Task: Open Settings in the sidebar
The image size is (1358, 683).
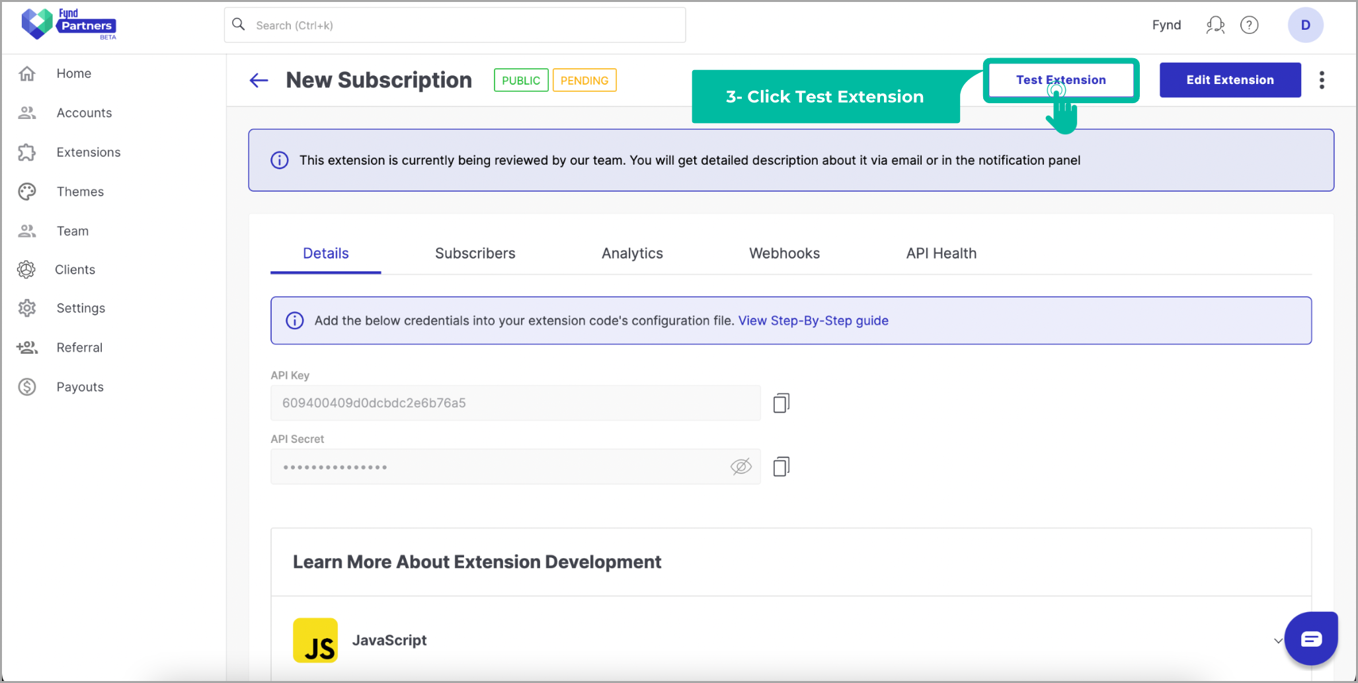Action: pyautogui.click(x=81, y=308)
